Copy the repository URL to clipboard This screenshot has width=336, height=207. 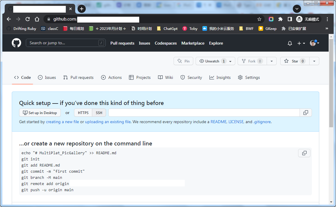[306, 113]
